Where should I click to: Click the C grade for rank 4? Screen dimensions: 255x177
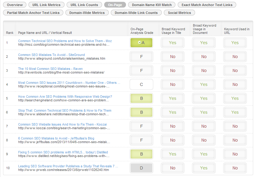(x=141, y=84)
